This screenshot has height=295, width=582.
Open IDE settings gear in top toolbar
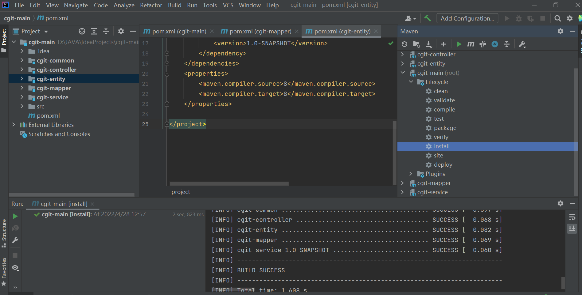[570, 18]
